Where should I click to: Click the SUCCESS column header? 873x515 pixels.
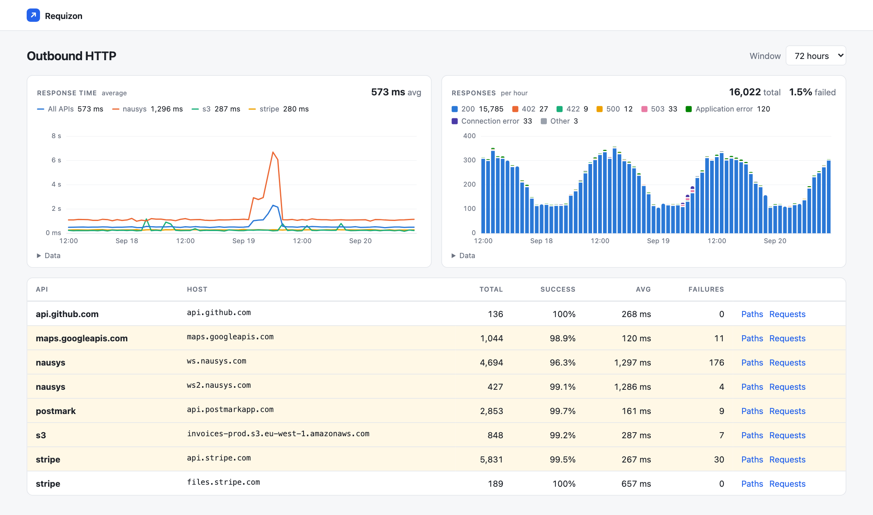[558, 289]
